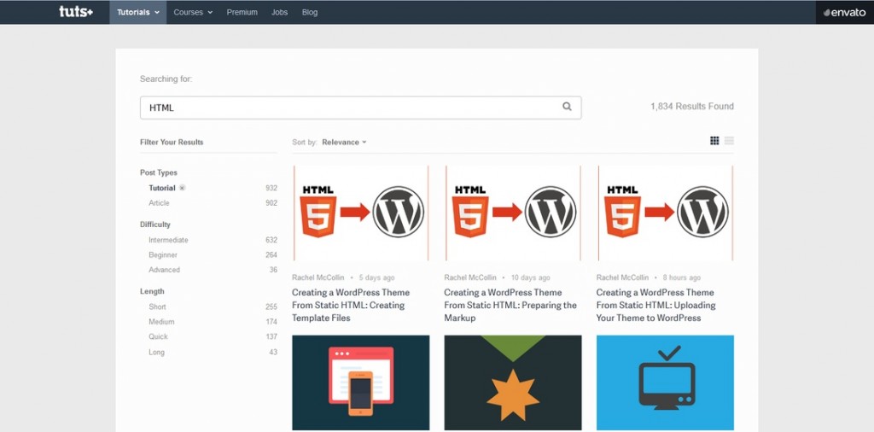Open the Tutorials dropdown menu

coord(138,12)
